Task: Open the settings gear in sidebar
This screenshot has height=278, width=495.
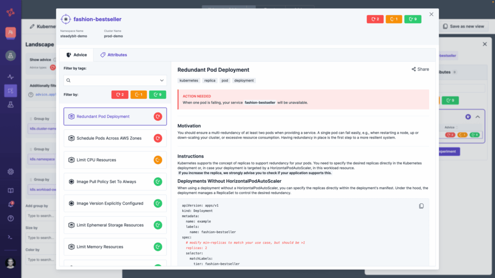Action: pyautogui.click(x=11, y=171)
